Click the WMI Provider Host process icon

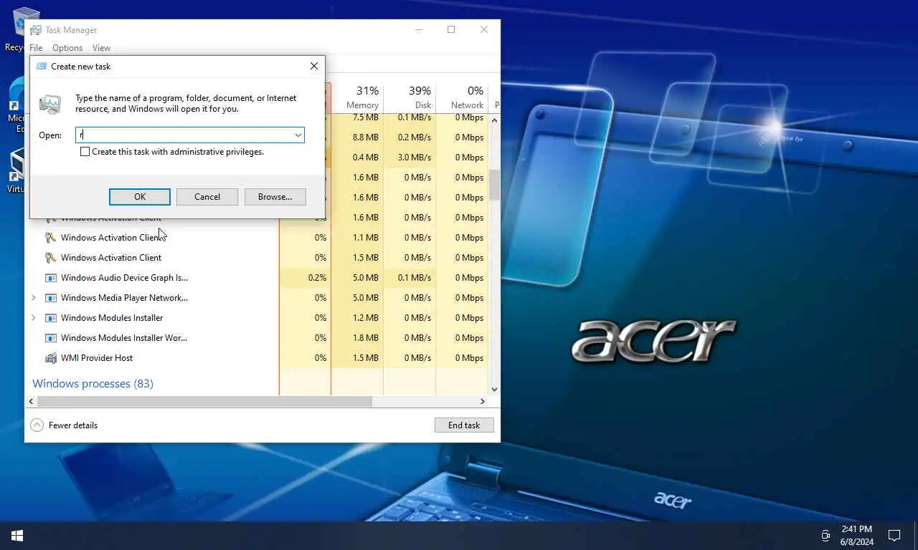pyautogui.click(x=50, y=357)
